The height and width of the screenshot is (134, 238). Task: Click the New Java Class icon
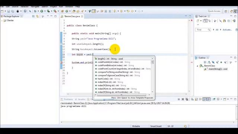pos(67,11)
